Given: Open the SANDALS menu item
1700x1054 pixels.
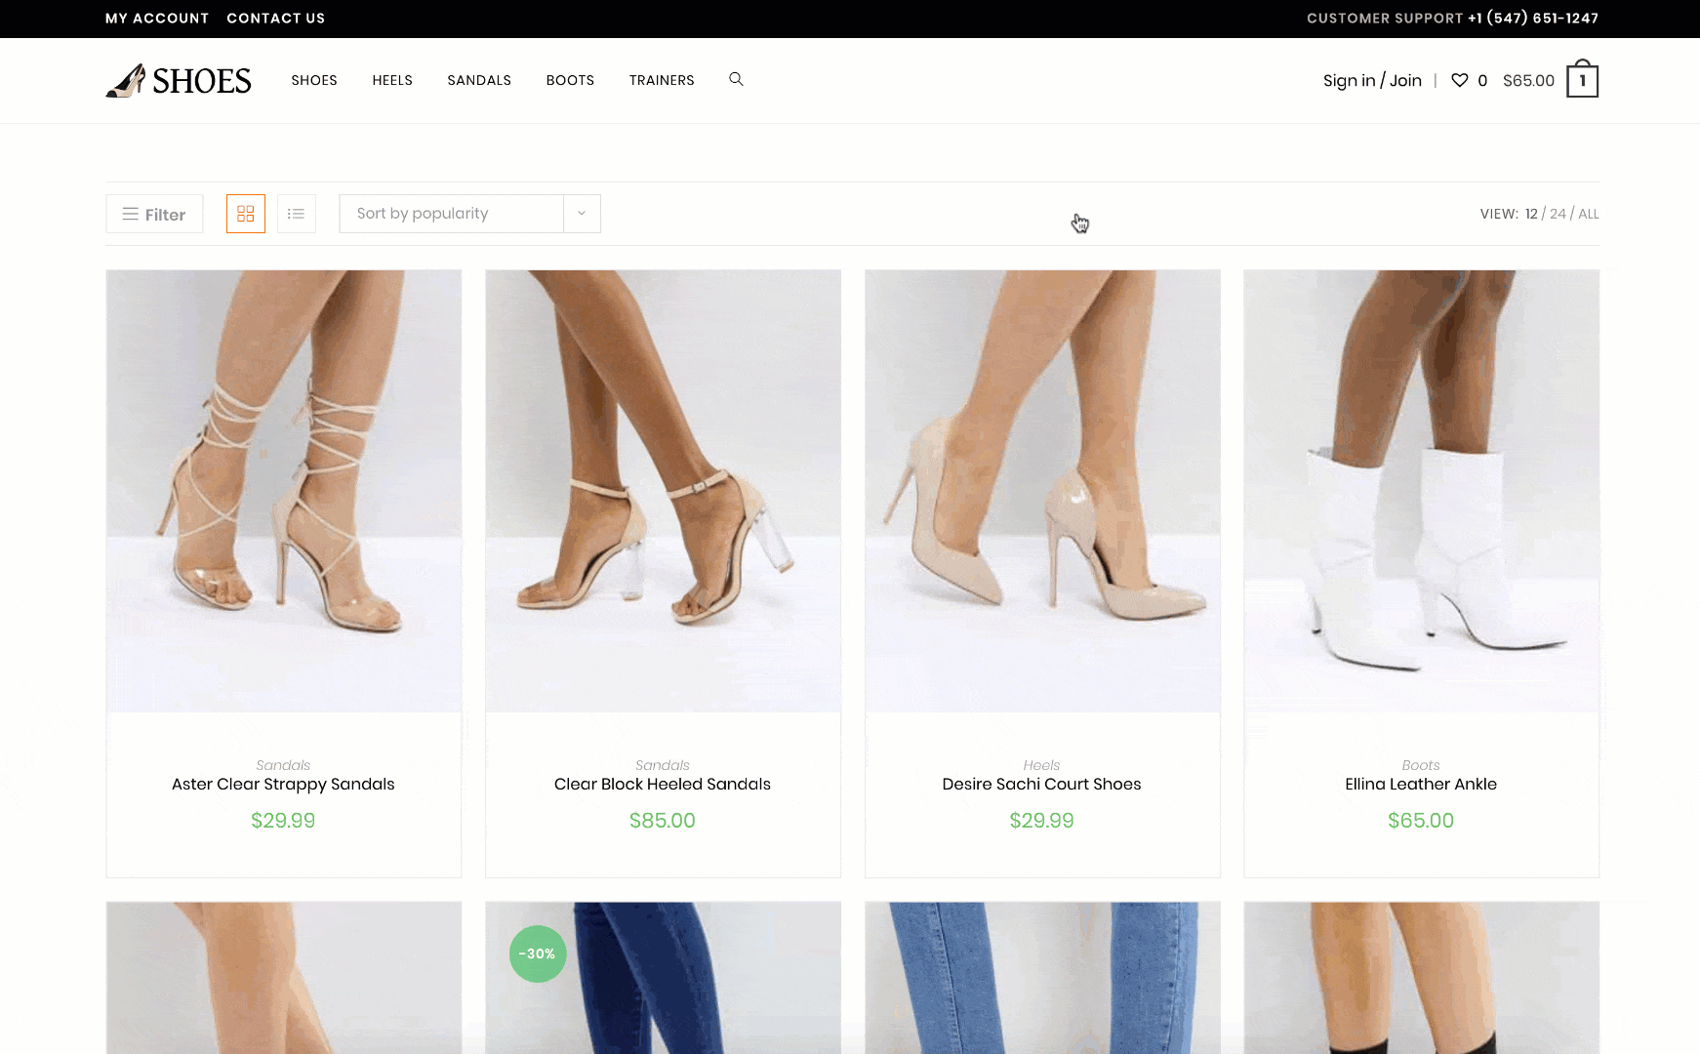Looking at the screenshot, I should pos(479,80).
